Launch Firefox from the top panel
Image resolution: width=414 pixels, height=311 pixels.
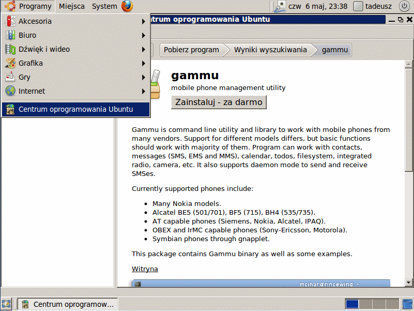(x=127, y=6)
